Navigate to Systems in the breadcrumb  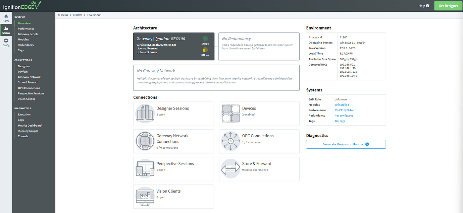78,15
